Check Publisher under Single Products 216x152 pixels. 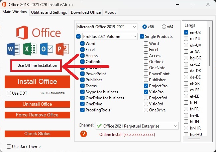(146, 80)
